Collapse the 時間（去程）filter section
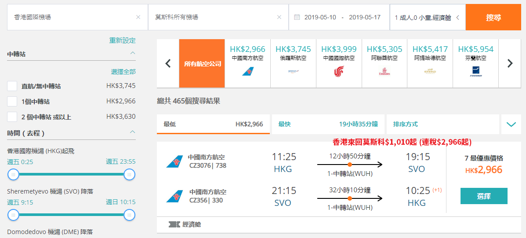The width and height of the screenshot is (526, 238). click(133, 132)
